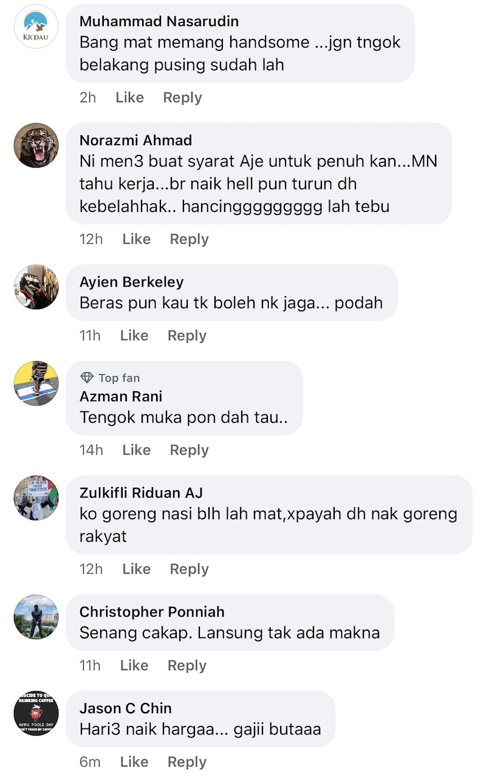Open Ayien Berkeley's profile photo
Screen dimensions: 486x777
[x=36, y=287]
